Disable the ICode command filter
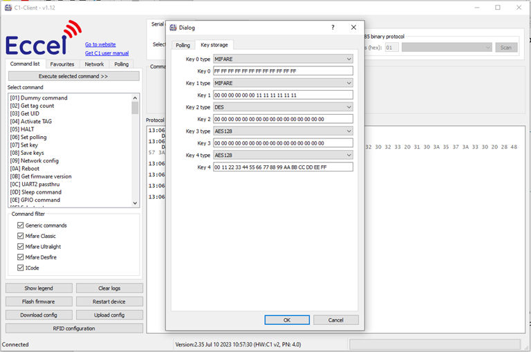This screenshot has height=352, width=531. tap(20, 268)
